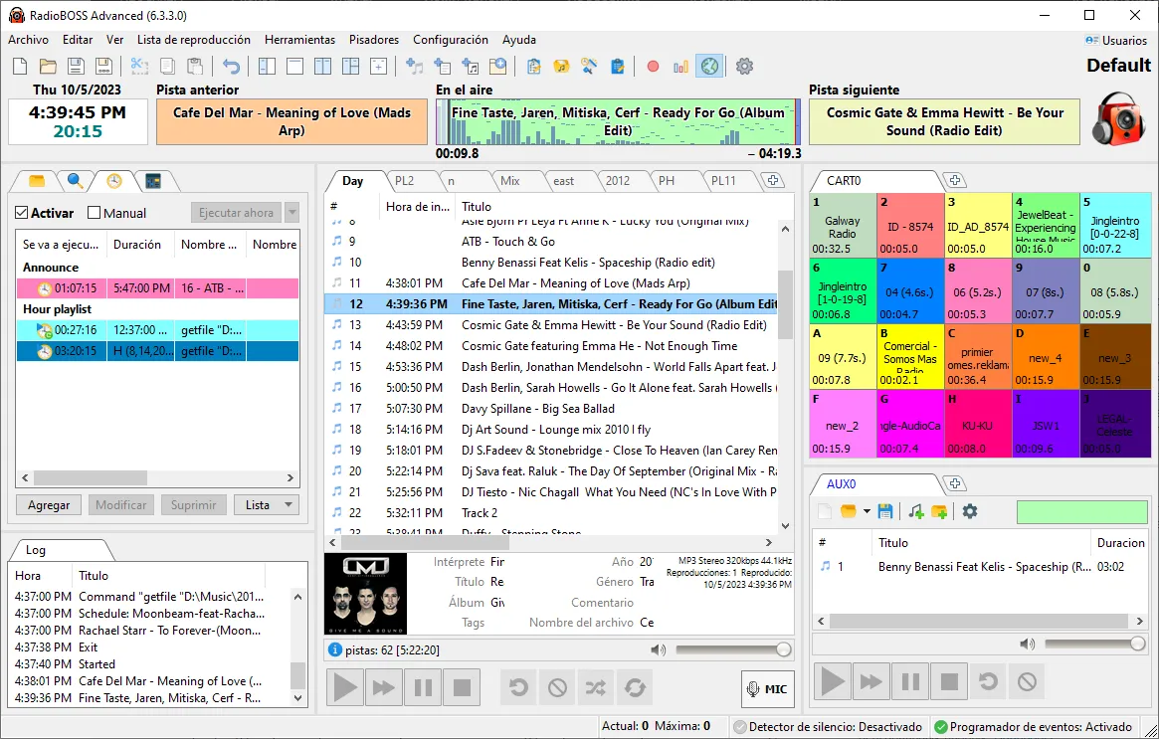
Task: Click the main playlist Play button
Action: pos(345,688)
